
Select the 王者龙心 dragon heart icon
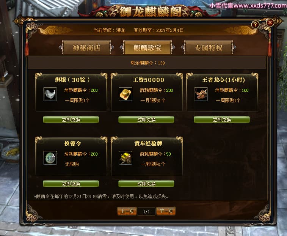[x=201, y=94]
